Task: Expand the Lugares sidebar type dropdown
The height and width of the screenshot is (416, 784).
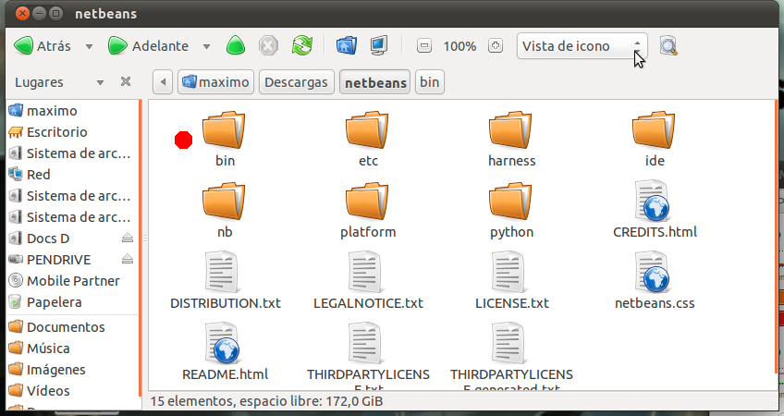Action: (100, 82)
